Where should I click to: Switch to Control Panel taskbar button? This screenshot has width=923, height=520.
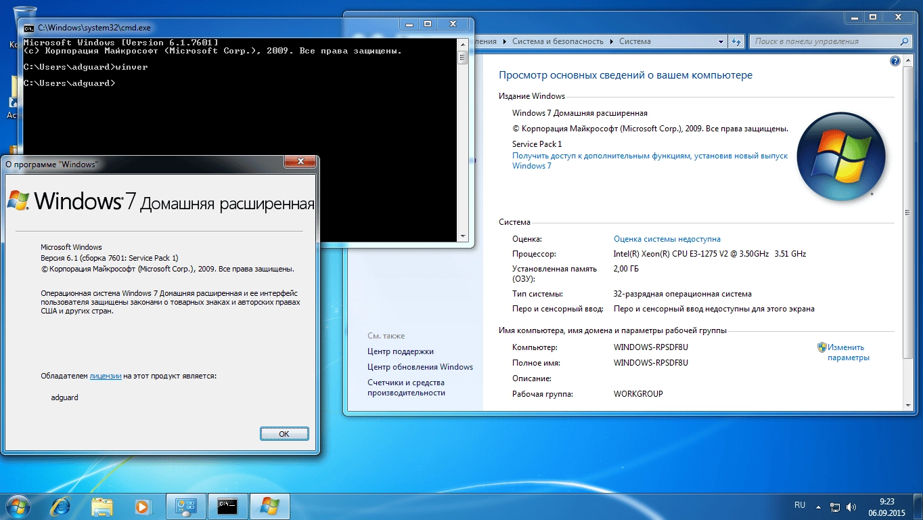(185, 506)
